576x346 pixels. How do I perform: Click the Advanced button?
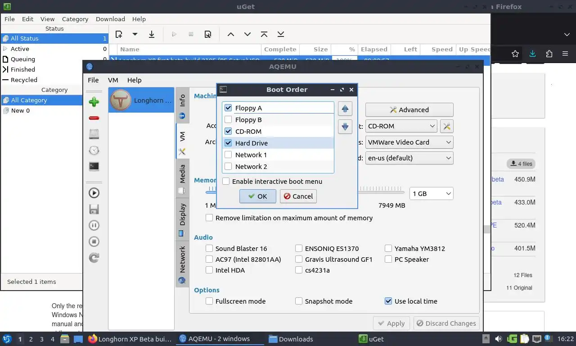(x=409, y=109)
